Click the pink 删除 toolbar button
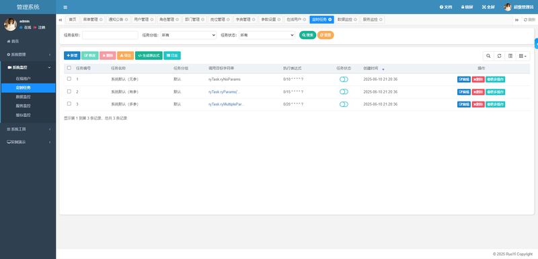This screenshot has width=538, height=259. coord(108,56)
